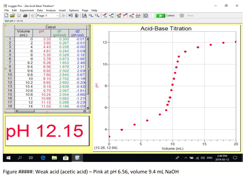Select the Integral tool
This screenshot has height=176, width=244.
(x=125, y=15)
